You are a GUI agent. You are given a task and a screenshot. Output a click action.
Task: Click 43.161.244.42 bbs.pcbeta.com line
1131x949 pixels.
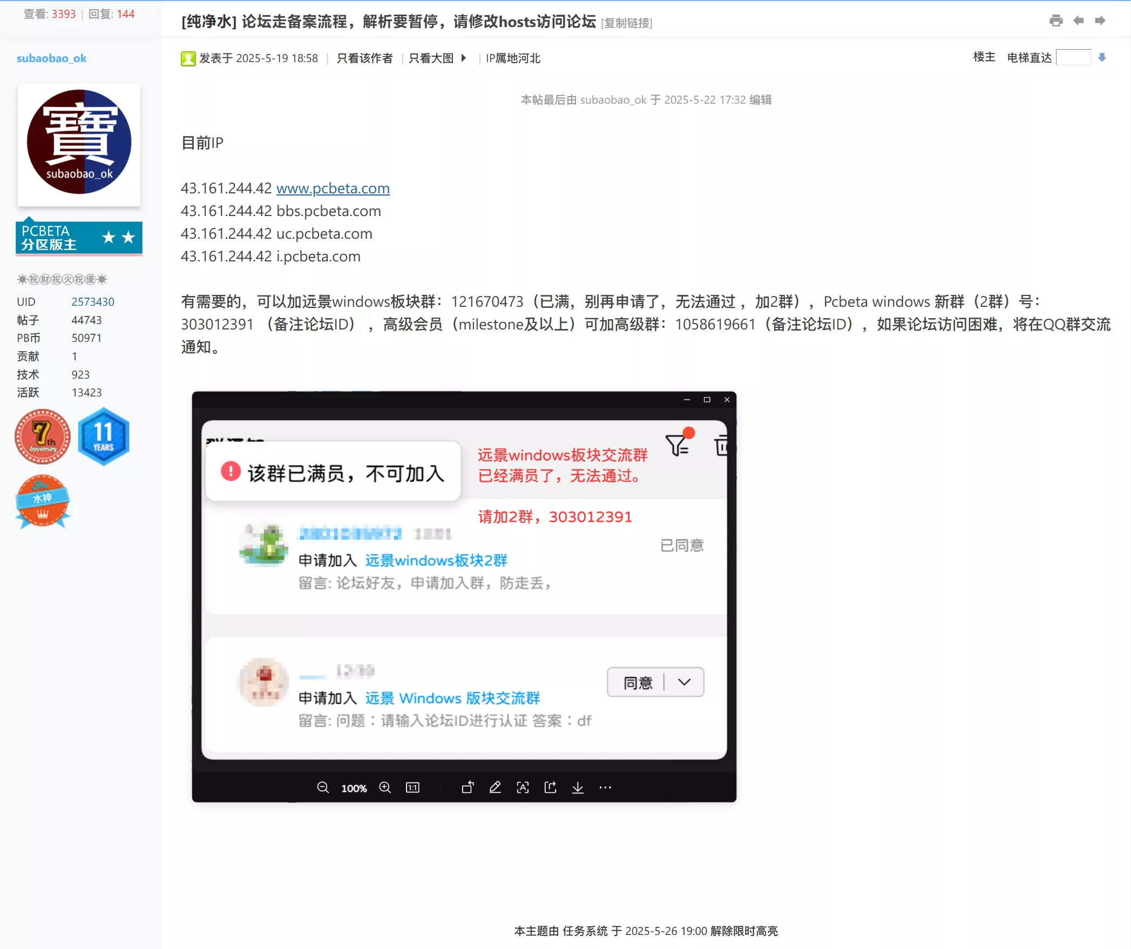pos(281,211)
